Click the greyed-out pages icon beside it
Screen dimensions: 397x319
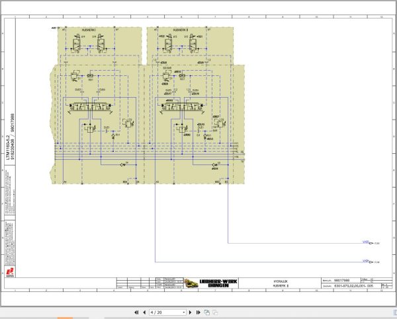215,312
